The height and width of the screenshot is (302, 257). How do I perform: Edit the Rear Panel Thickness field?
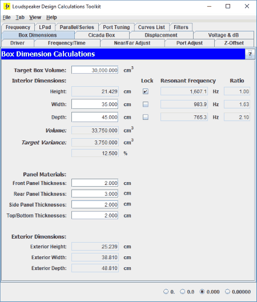coord(95,194)
